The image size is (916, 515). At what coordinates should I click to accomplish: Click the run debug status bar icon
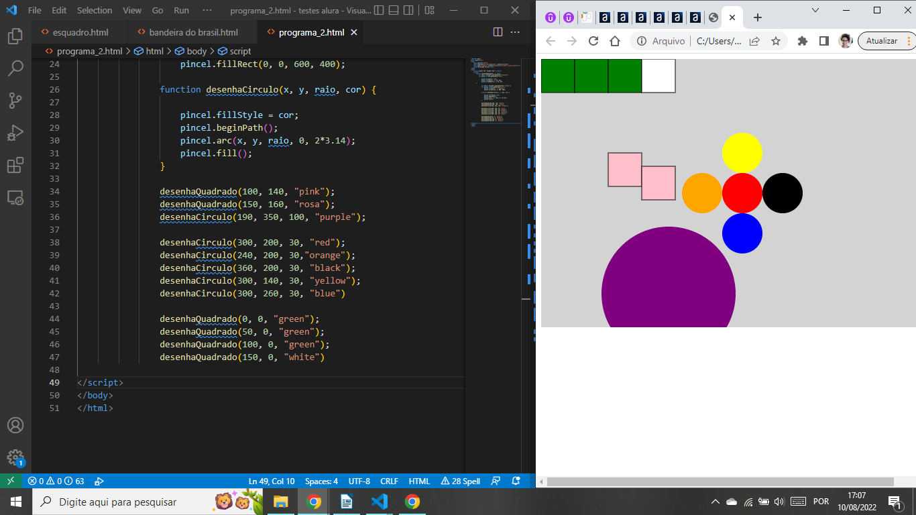[99, 481]
